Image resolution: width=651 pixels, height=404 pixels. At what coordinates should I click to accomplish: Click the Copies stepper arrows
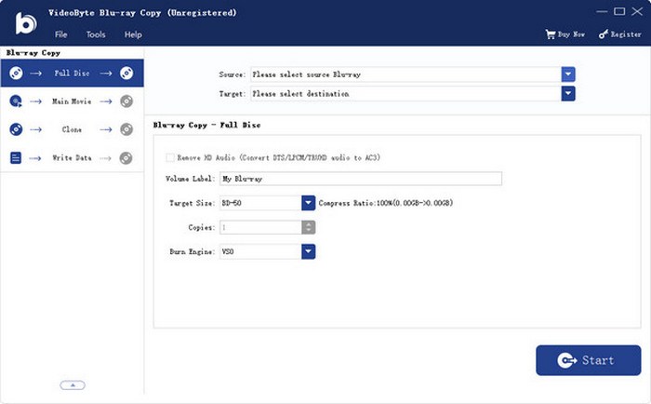(x=309, y=227)
